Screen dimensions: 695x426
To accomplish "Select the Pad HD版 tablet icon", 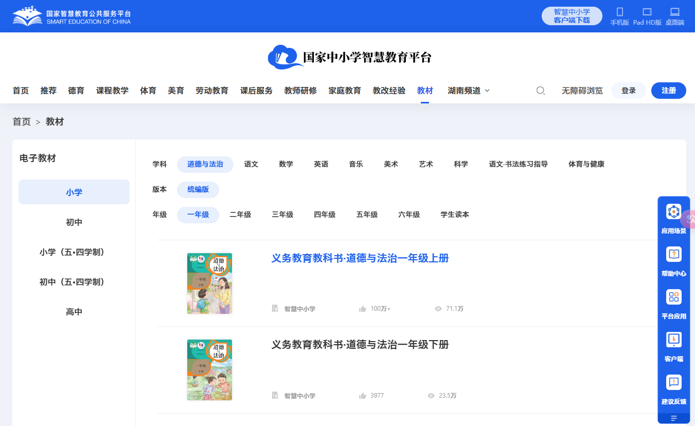I will click(x=647, y=12).
